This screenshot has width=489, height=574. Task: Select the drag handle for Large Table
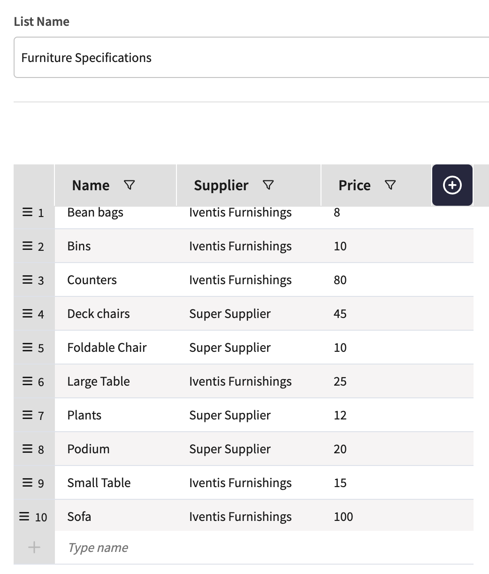(x=27, y=381)
